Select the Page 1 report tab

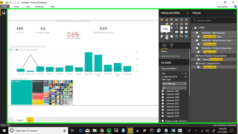pos(20,120)
